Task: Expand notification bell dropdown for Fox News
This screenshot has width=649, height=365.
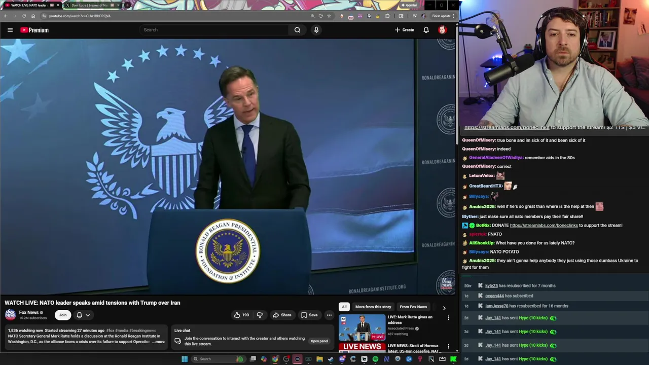Action: pos(83,315)
